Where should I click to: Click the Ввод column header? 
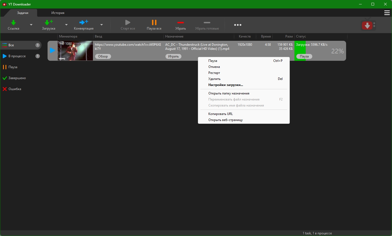(98, 36)
